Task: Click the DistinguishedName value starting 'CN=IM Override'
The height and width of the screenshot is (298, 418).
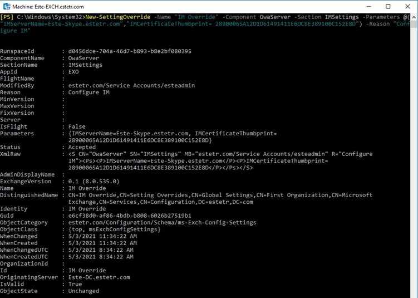Action: coord(220,198)
